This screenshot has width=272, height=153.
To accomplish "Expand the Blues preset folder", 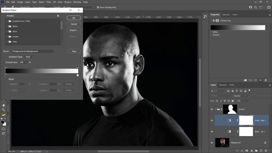I will coord(7,31).
